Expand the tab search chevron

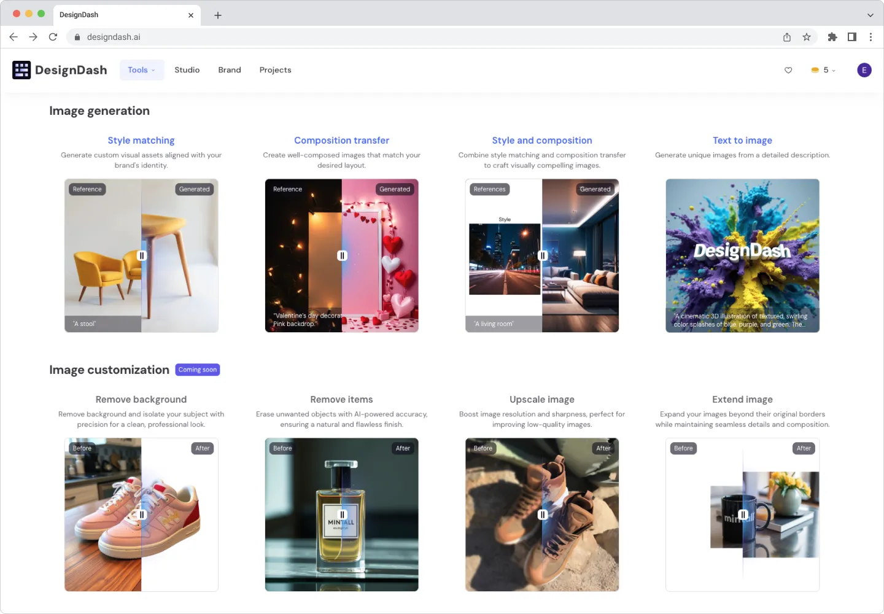870,15
